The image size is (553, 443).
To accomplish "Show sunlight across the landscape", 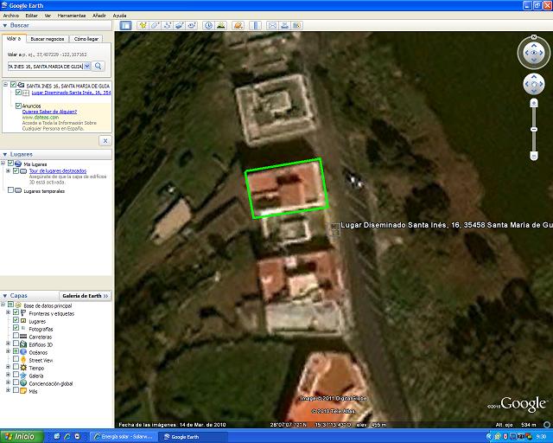I will pos(221,25).
